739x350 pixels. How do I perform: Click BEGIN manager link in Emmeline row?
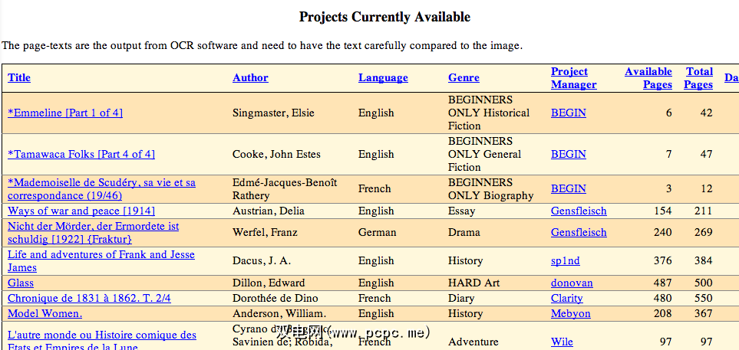pyautogui.click(x=568, y=113)
